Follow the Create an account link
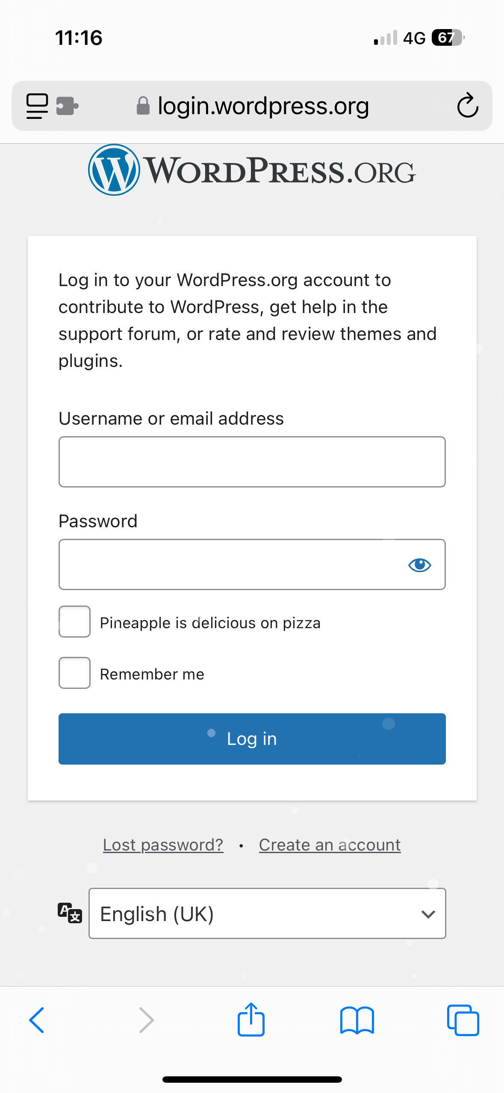504x1093 pixels. point(330,845)
